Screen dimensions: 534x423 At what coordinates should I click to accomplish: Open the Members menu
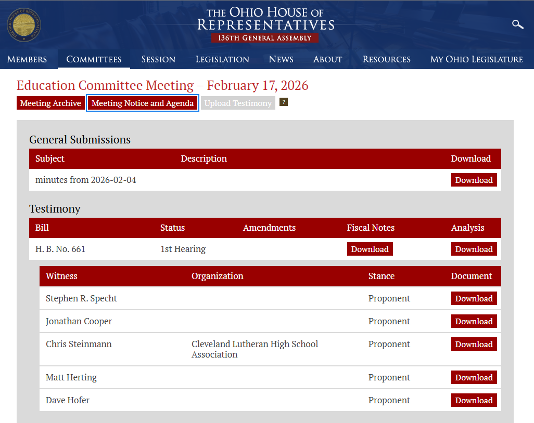tap(27, 59)
